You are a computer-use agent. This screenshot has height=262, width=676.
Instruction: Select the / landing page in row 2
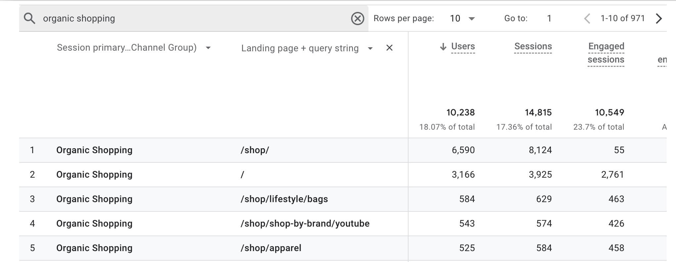[x=242, y=175]
